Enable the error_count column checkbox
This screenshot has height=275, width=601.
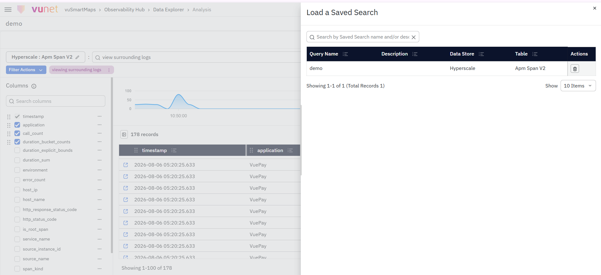17,180
